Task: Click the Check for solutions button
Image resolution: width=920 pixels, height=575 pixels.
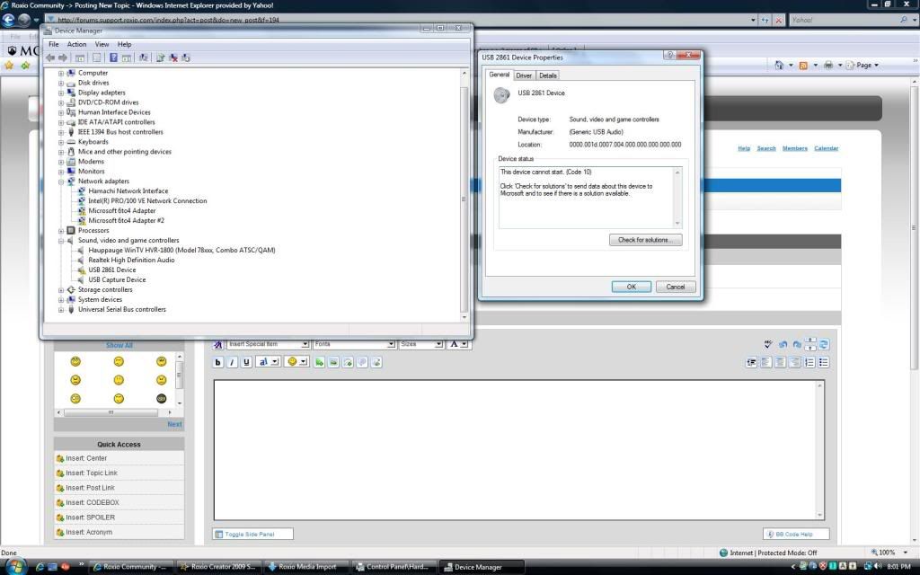Action: pos(645,240)
